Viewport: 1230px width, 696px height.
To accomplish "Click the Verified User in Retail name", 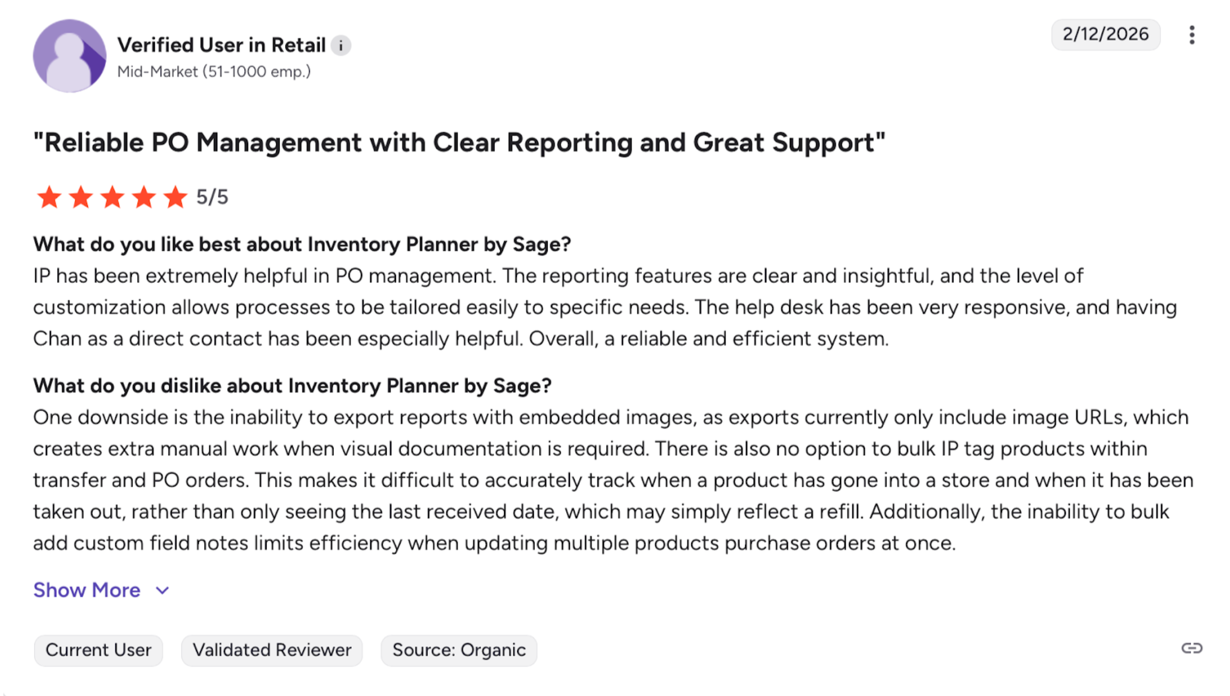I will 221,45.
